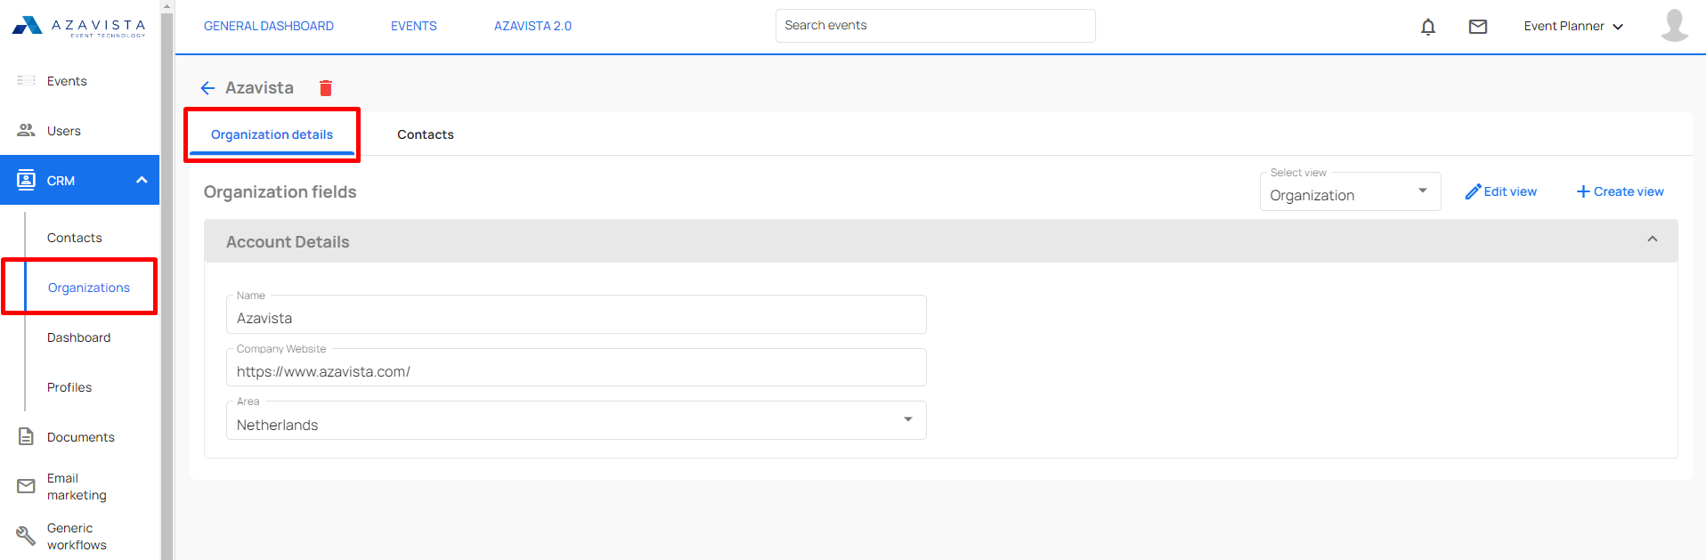This screenshot has height=560, width=1706.
Task: Open the Area dropdown
Action: coord(576,421)
